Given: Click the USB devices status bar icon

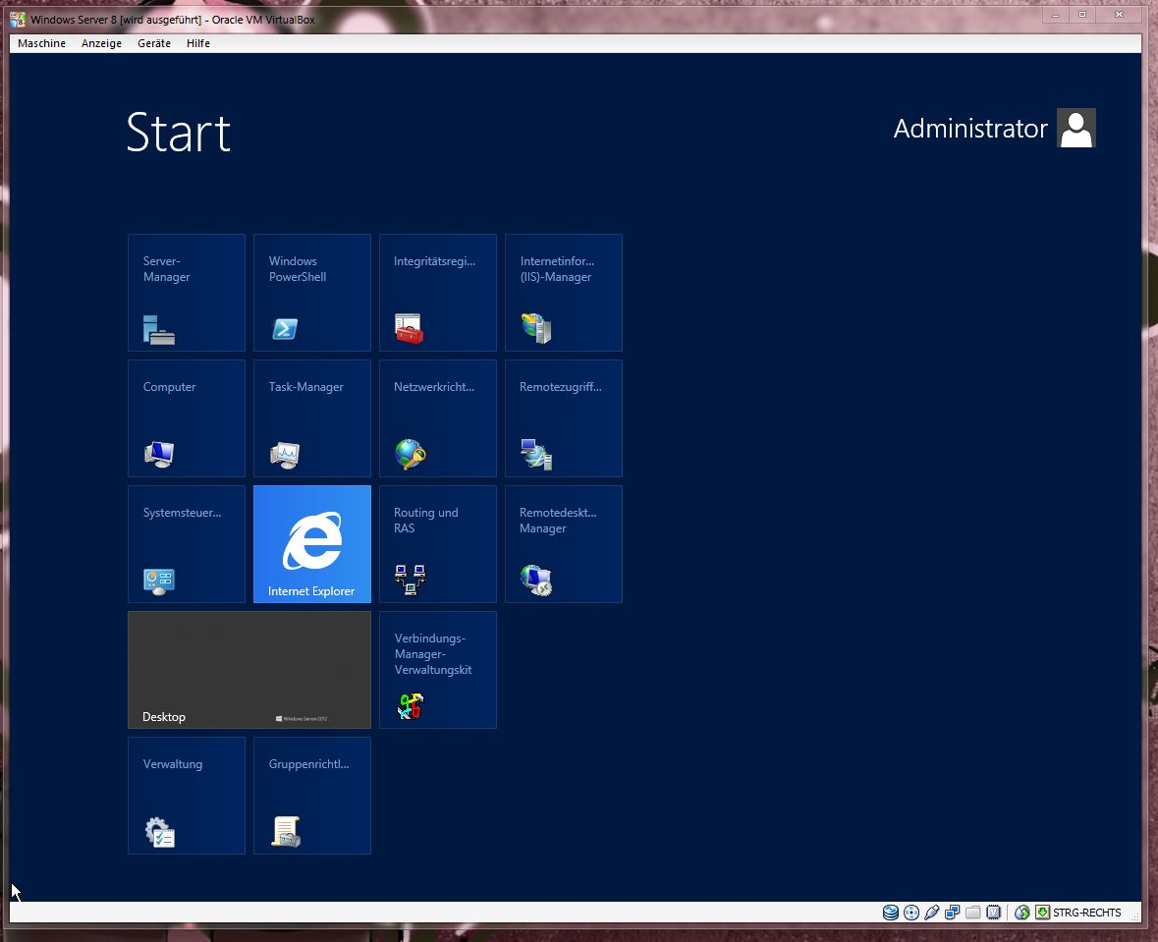Looking at the screenshot, I should pyautogui.click(x=932, y=913).
